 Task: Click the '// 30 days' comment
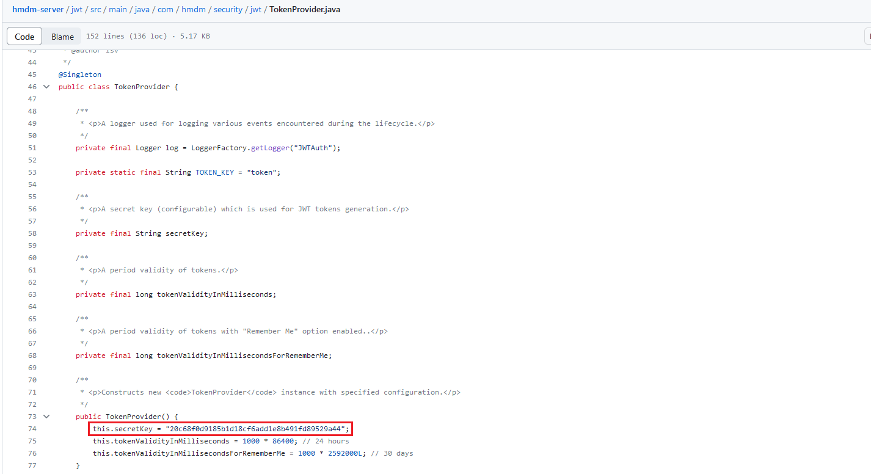[392, 453]
